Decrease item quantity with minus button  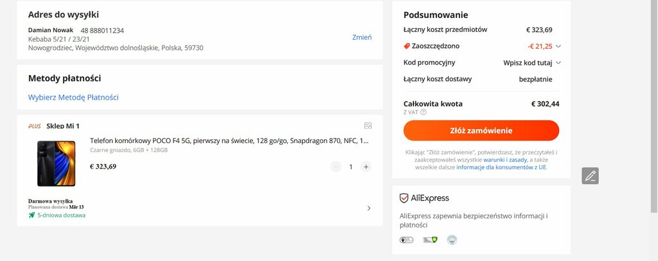point(335,167)
